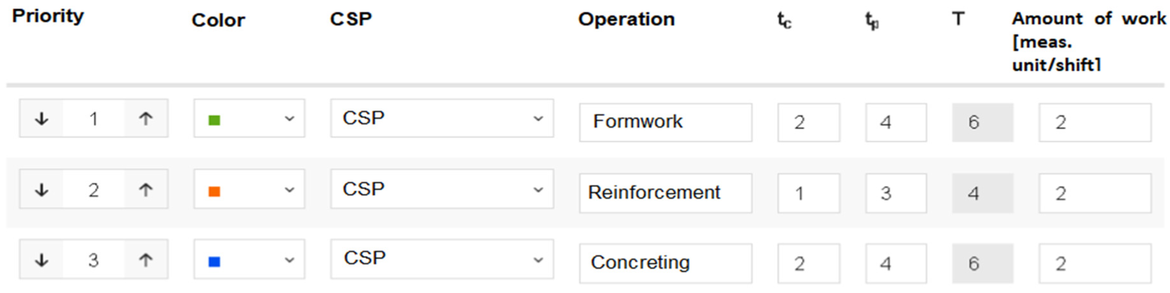Click amount of work field for Concreting
The image size is (1170, 293).
pos(1095,264)
